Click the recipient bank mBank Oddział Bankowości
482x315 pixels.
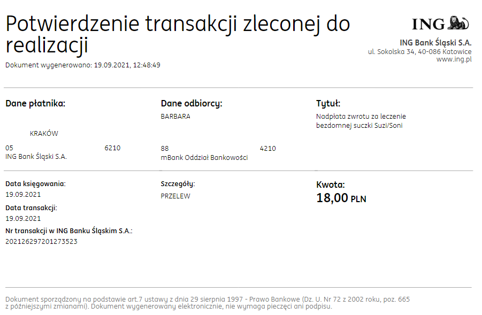coord(204,158)
